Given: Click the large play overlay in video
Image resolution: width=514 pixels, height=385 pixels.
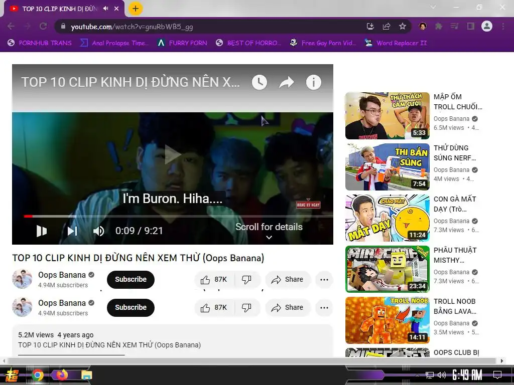Looking at the screenshot, I should pos(173,154).
